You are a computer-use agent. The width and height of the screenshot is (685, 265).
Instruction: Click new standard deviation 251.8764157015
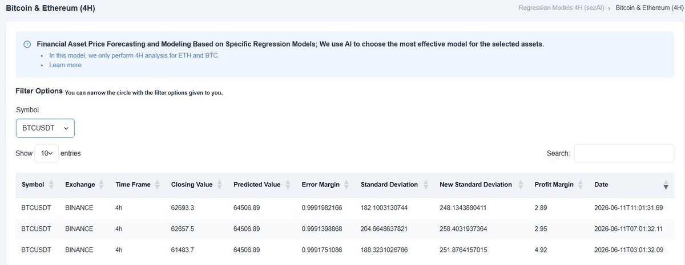(x=463, y=249)
